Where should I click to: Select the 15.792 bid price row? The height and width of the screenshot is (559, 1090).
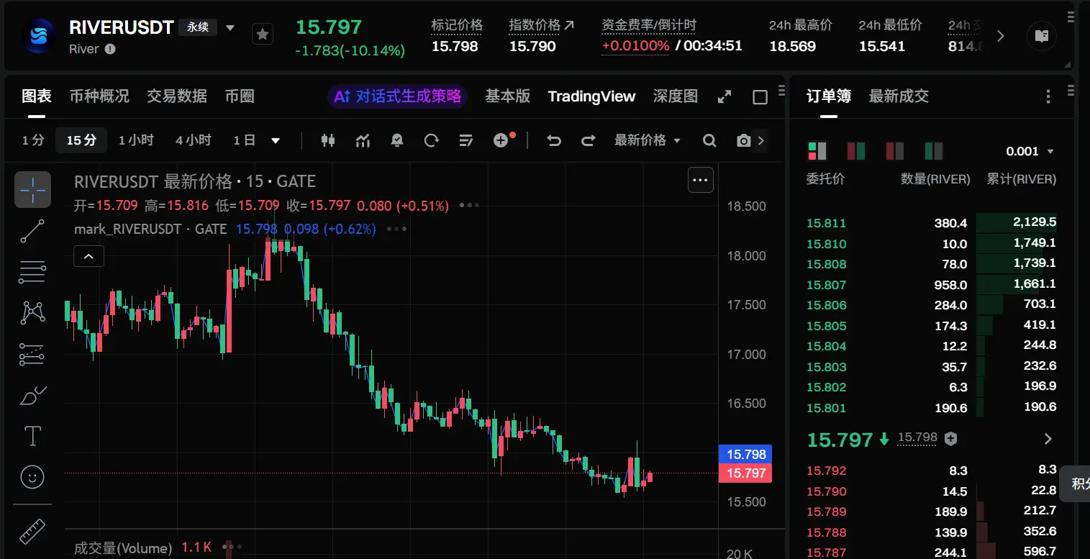931,471
